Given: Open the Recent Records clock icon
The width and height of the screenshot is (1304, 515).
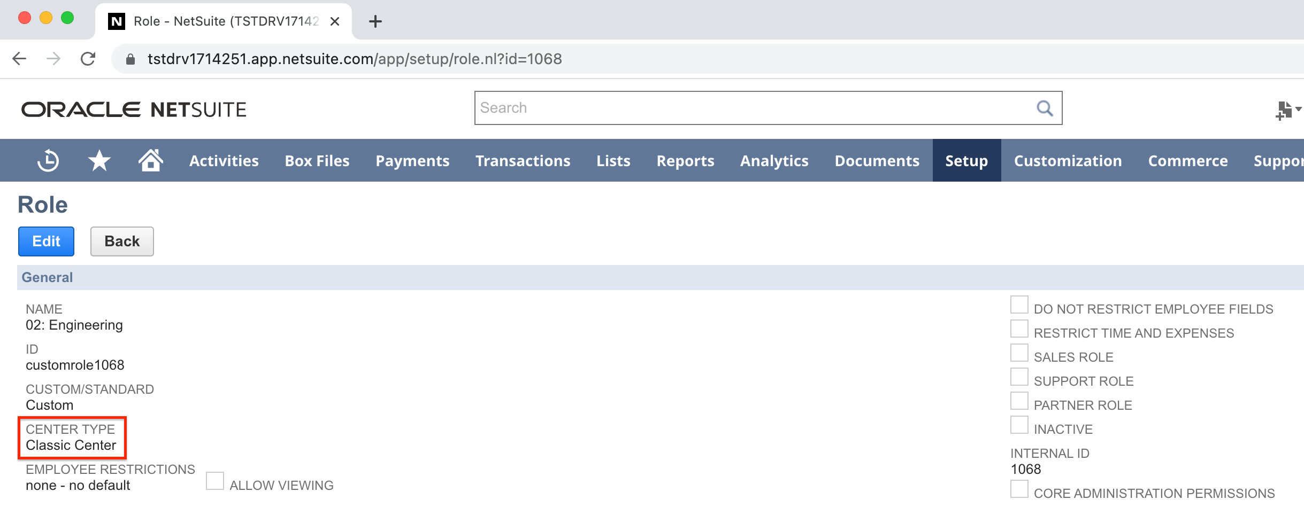Looking at the screenshot, I should 48,161.
